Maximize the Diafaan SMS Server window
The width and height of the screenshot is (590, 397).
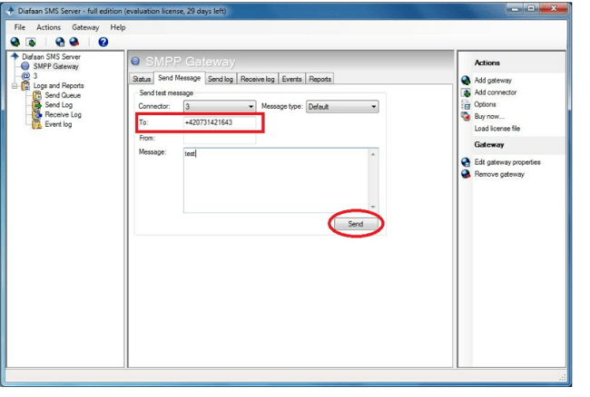pyautogui.click(x=531, y=8)
